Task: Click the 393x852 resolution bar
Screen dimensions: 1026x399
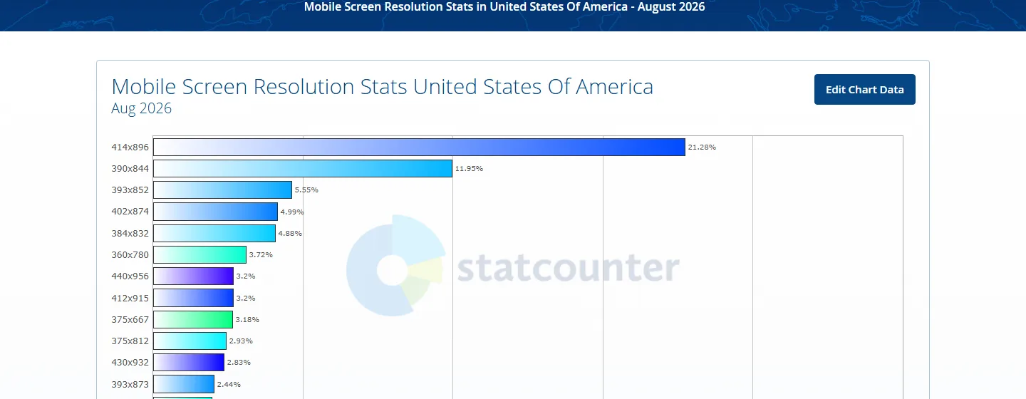Action: pos(222,190)
